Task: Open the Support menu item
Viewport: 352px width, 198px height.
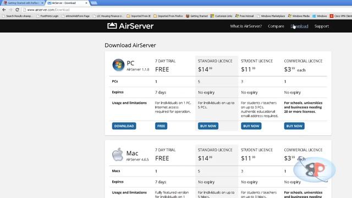Action: 321,26
